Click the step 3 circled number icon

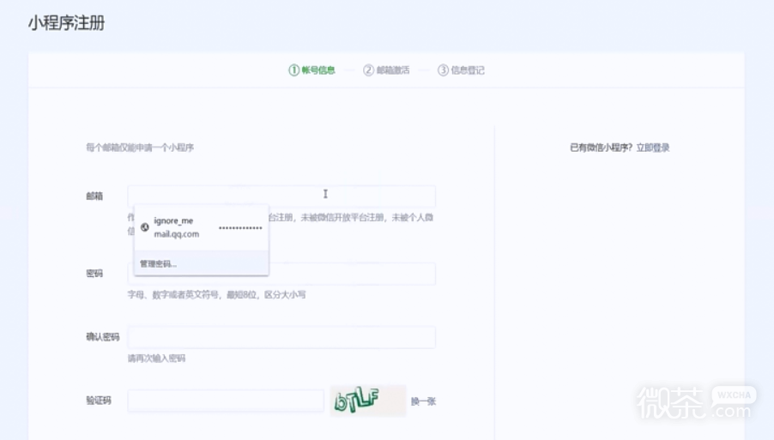[443, 70]
